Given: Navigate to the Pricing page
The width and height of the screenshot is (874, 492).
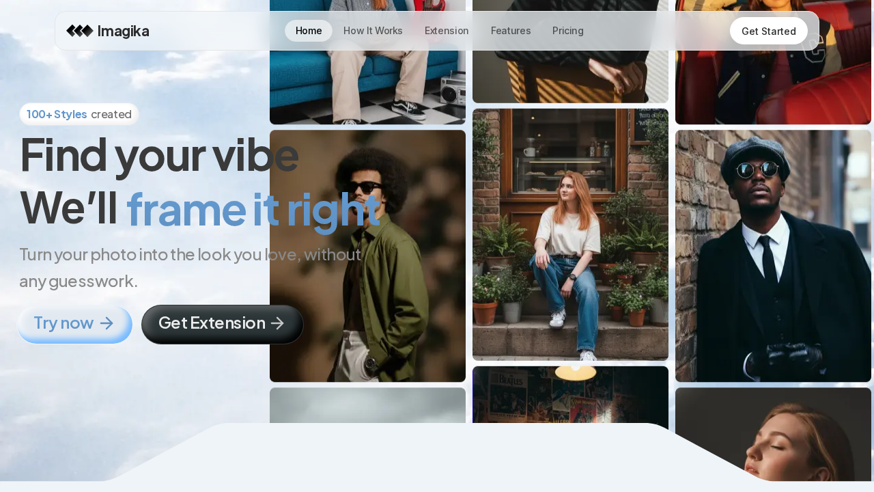Looking at the screenshot, I should (568, 31).
